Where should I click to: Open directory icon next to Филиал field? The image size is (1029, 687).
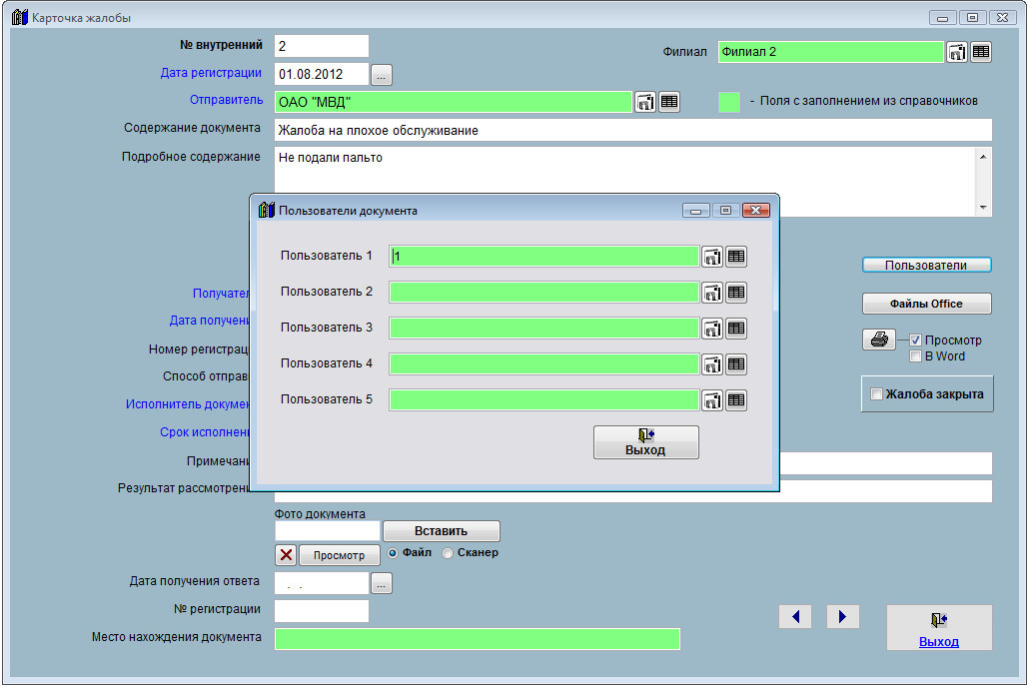coord(957,52)
